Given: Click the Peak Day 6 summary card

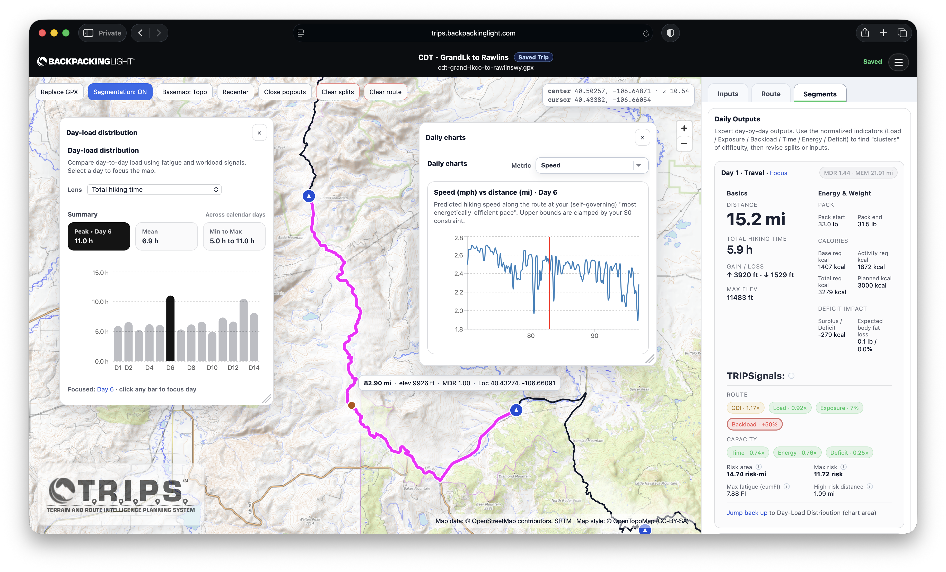Looking at the screenshot, I should [99, 236].
